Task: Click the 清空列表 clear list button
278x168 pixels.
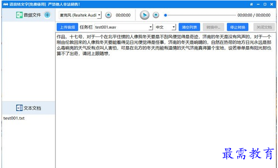Action: pos(189,27)
